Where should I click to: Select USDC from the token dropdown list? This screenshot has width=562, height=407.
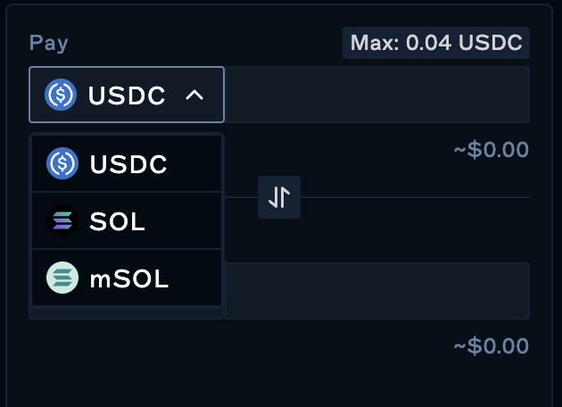[x=127, y=164]
